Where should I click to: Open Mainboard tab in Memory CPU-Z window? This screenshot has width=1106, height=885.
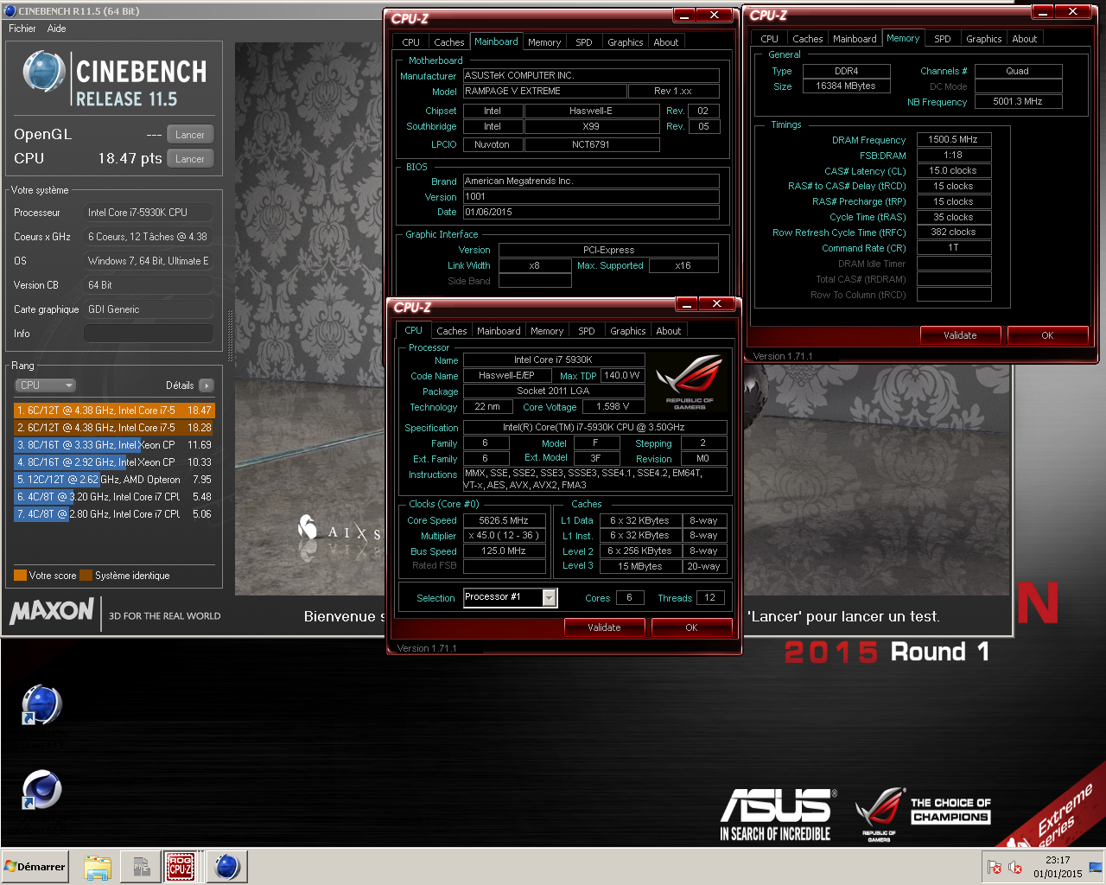coord(855,39)
